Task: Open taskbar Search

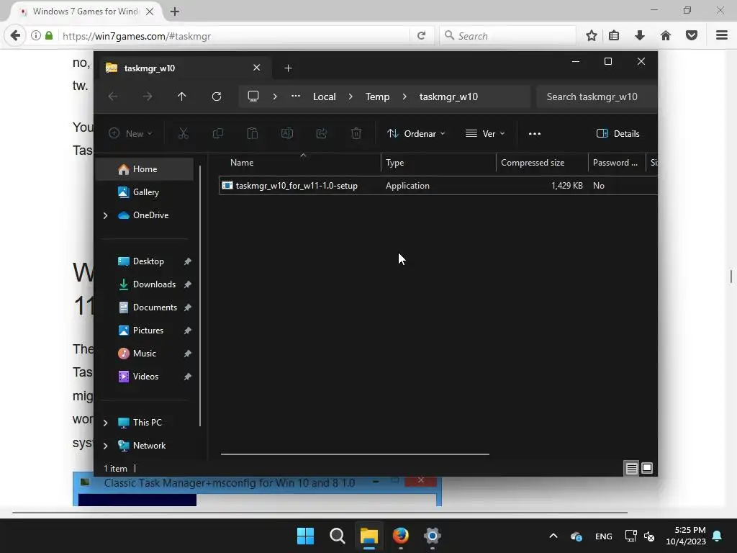Action: (x=337, y=536)
